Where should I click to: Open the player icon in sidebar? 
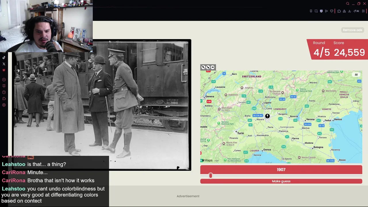point(4,80)
